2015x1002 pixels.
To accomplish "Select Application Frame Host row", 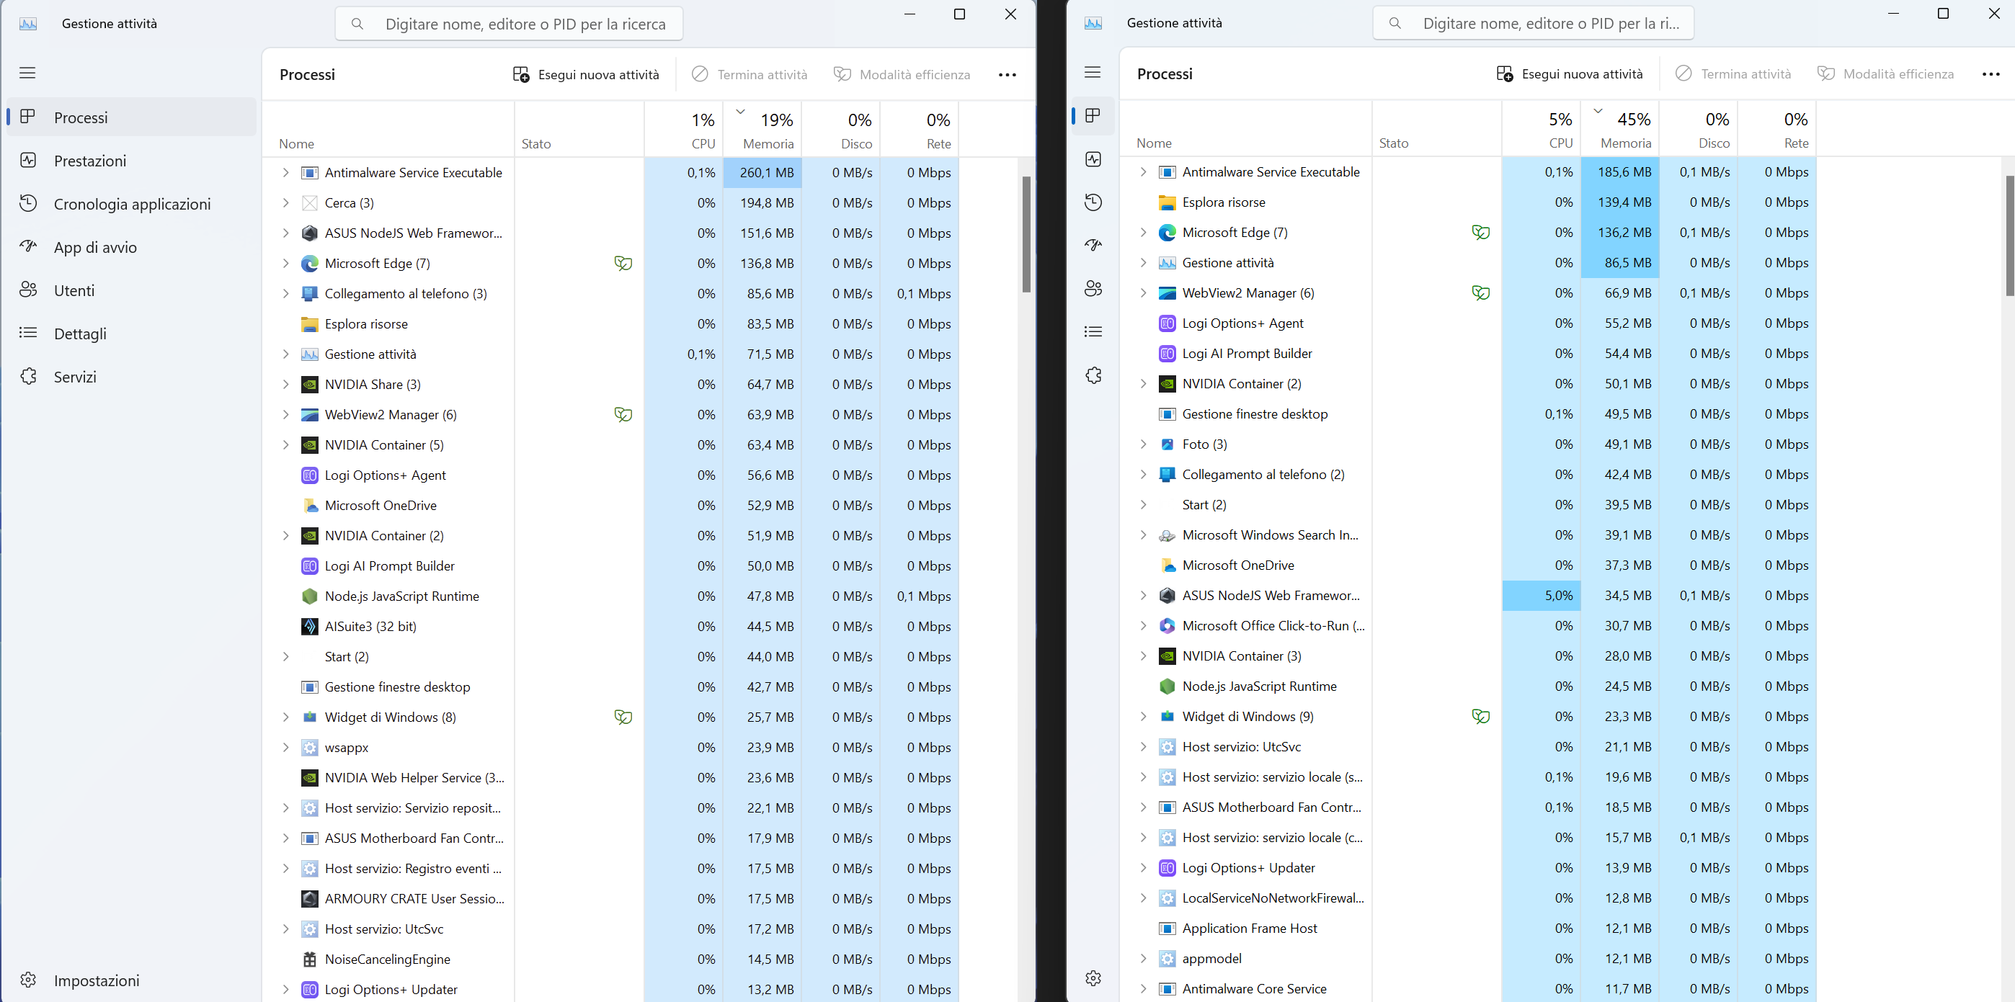I will click(1468, 929).
